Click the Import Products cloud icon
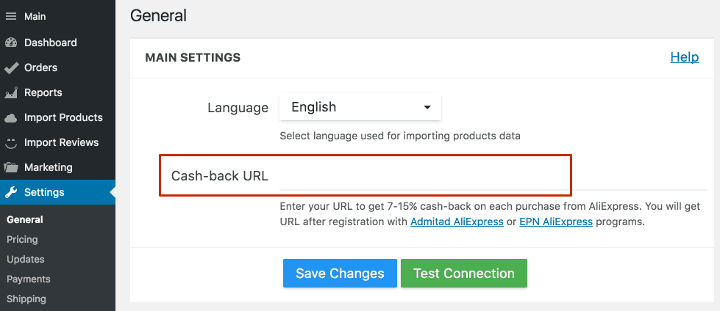Screen dimensions: 720x311 pos(10,117)
